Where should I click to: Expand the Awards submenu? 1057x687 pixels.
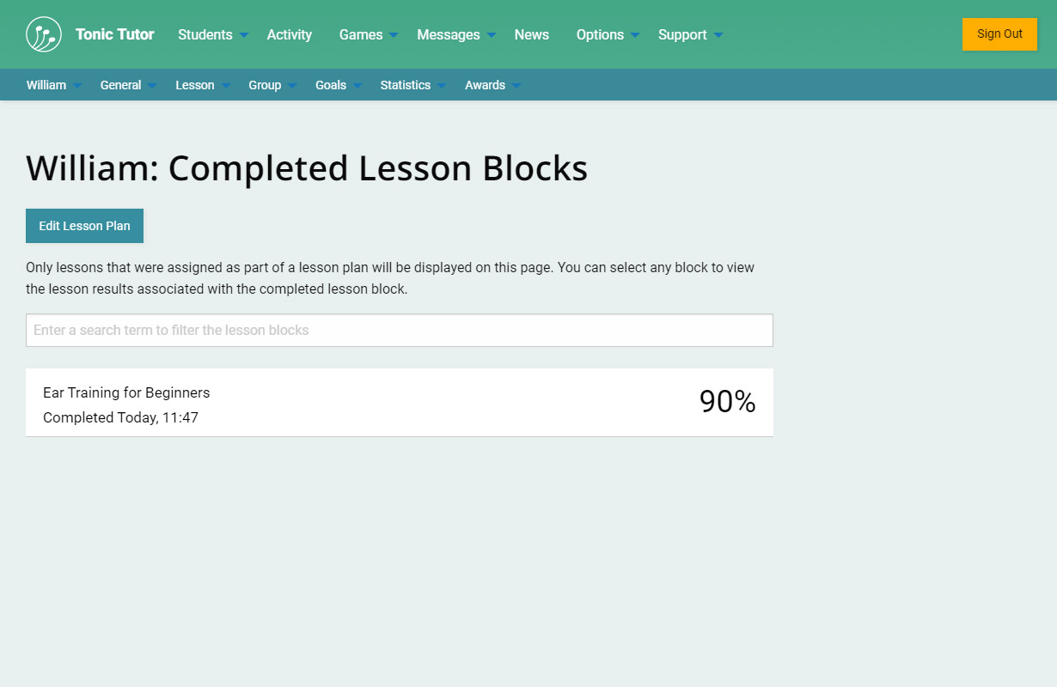(x=492, y=85)
